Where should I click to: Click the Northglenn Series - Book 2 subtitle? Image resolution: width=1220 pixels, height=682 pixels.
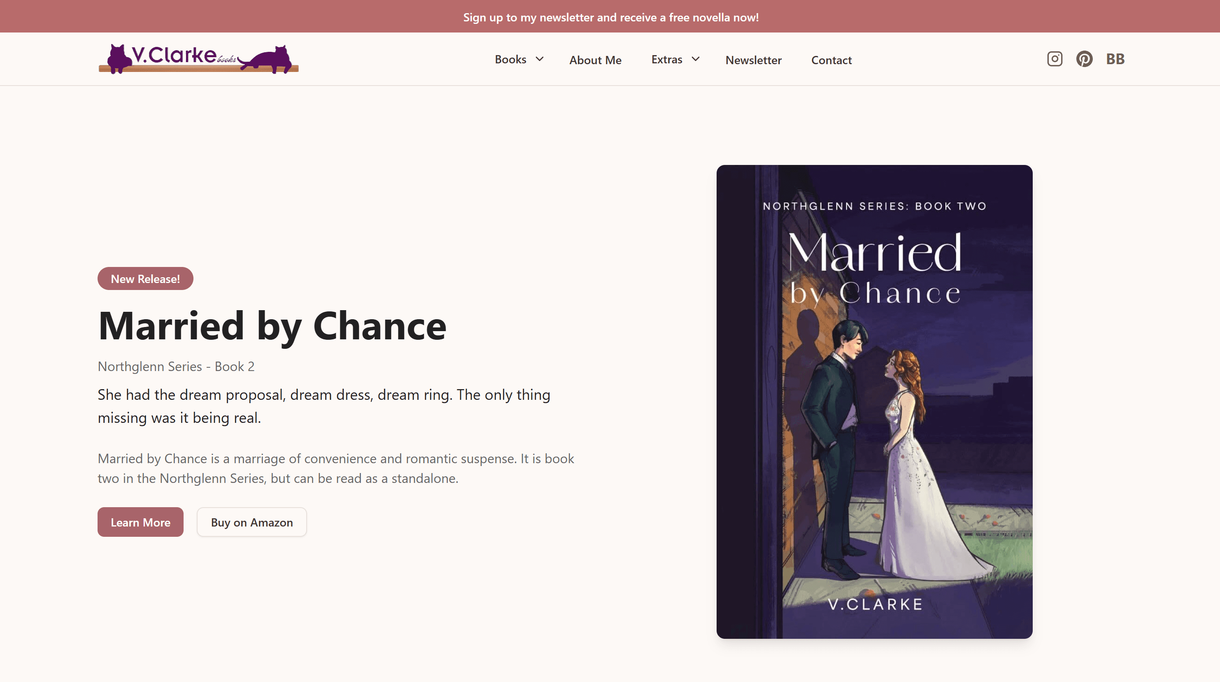coord(176,366)
